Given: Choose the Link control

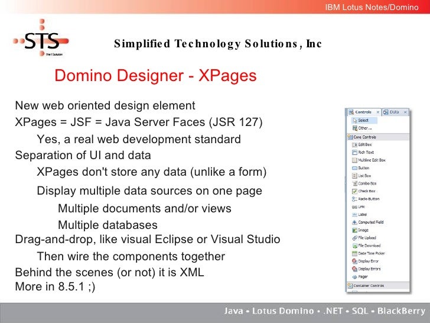Looking at the screenshot, I should click(359, 206).
